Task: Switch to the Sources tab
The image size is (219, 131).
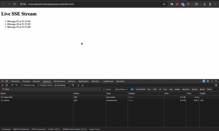Action: pyautogui.click(x=36, y=81)
